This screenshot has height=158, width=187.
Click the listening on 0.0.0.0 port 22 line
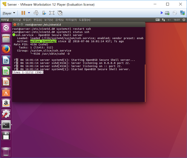pyautogui.click(x=72, y=63)
